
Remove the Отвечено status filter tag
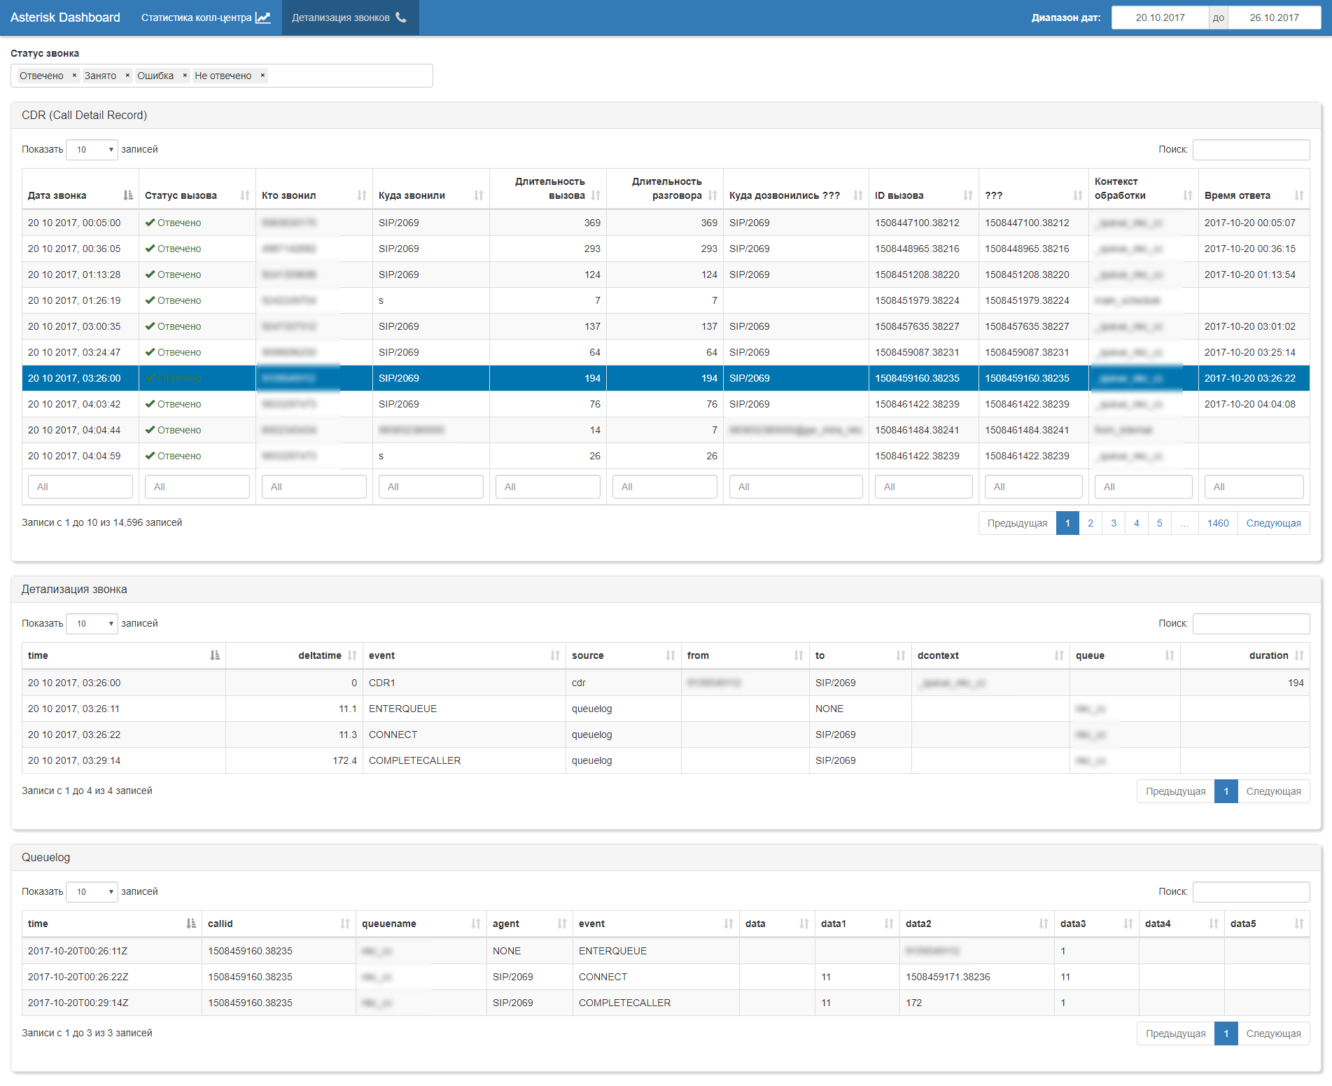pyautogui.click(x=74, y=76)
